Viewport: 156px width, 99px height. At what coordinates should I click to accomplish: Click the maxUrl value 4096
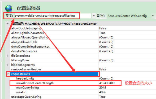103,92
